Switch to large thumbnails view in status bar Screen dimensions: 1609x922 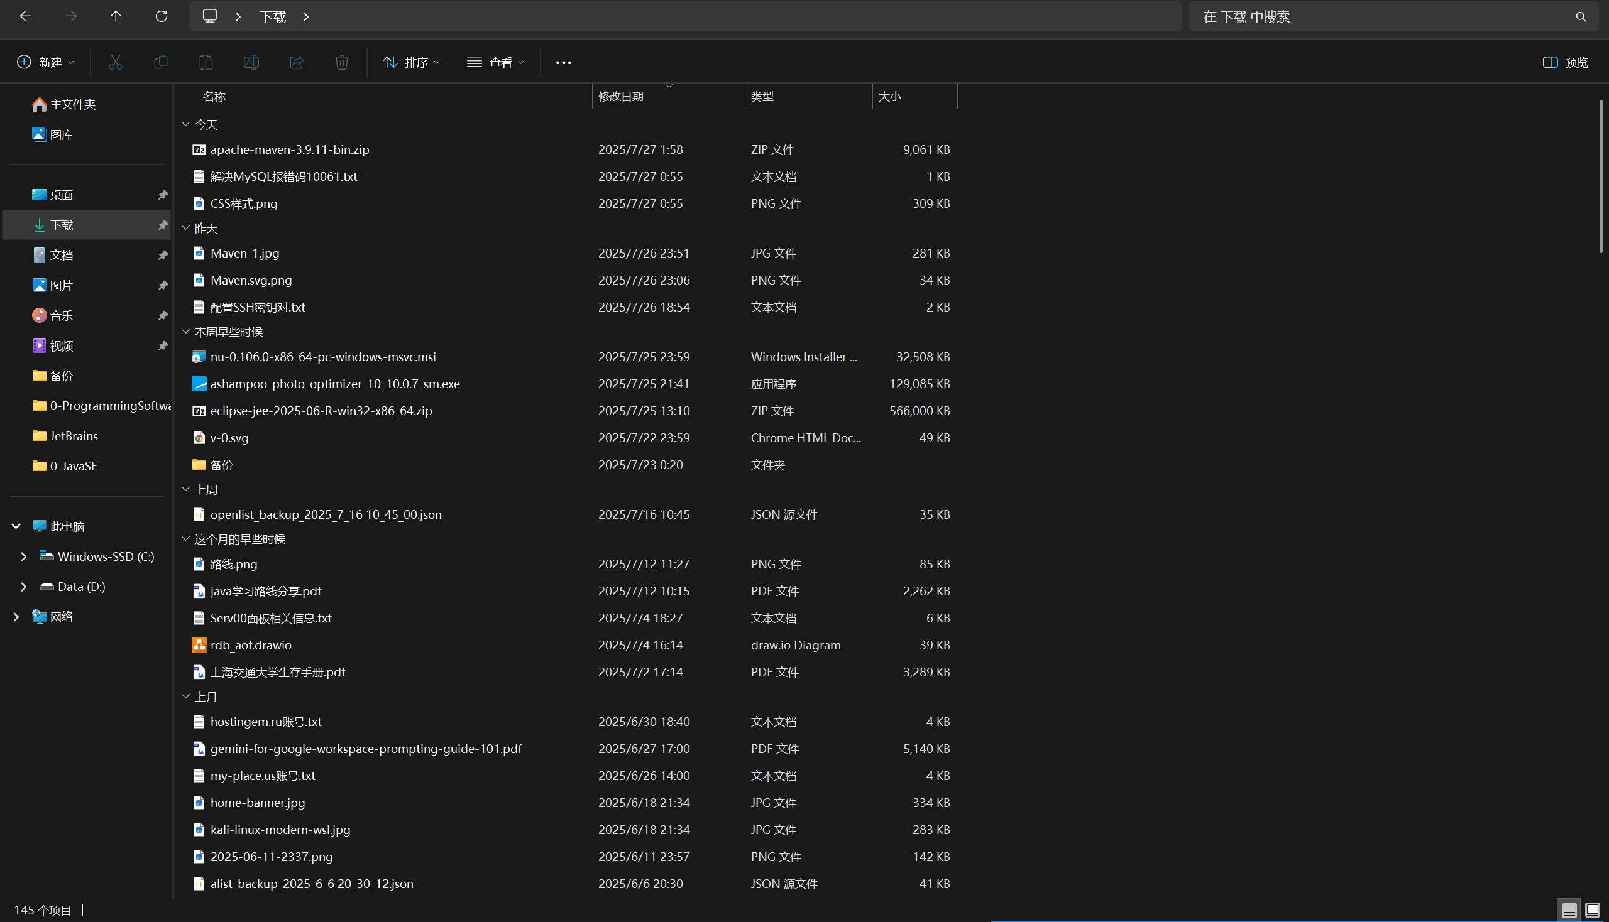coord(1592,911)
